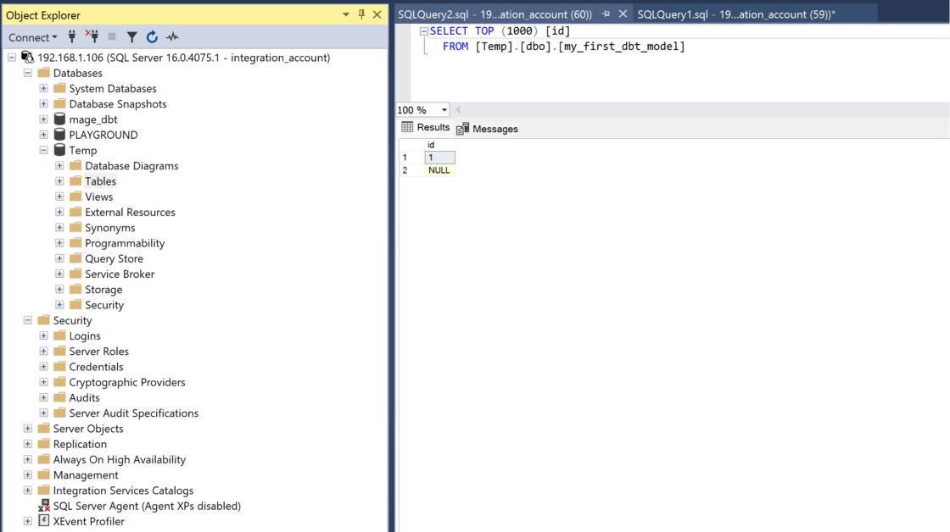Switch to the SQLQuery1.sql tab
950x532 pixels.
tap(736, 14)
